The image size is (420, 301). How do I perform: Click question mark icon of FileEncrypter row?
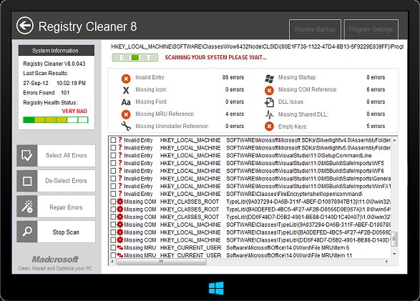(x=120, y=194)
